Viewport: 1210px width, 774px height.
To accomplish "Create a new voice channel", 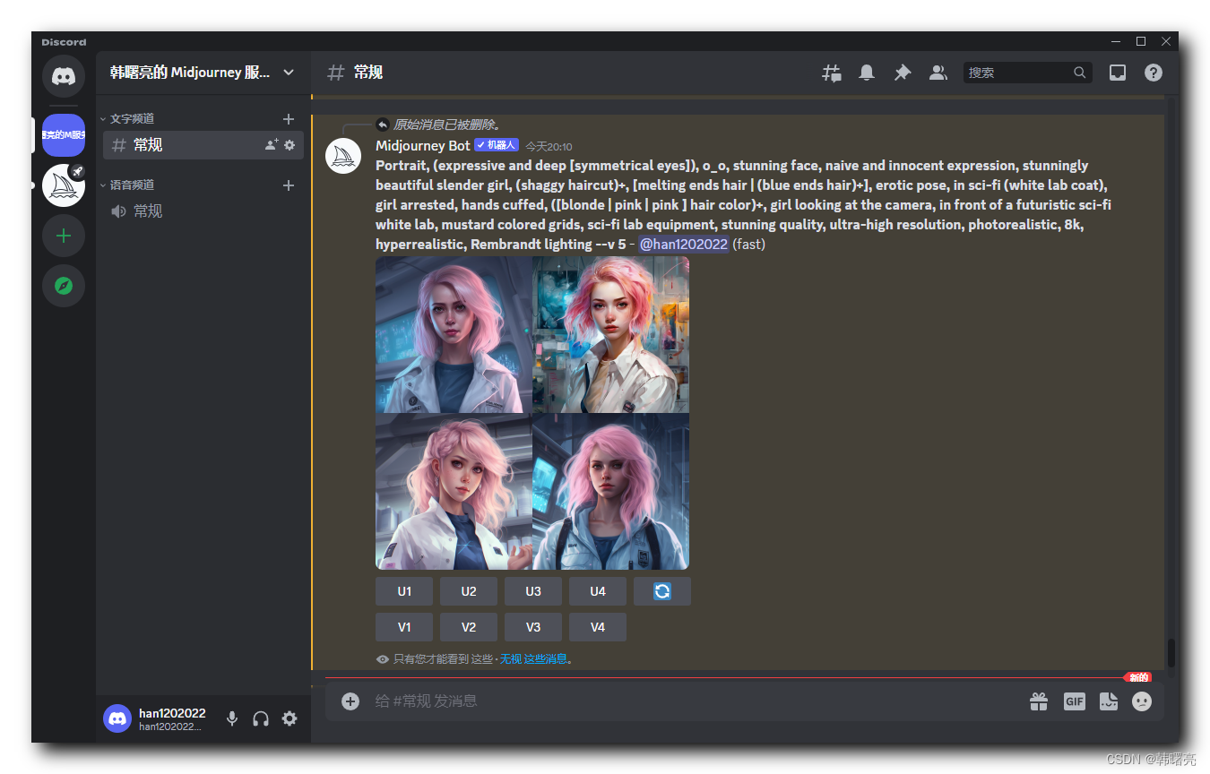I will pyautogui.click(x=289, y=185).
